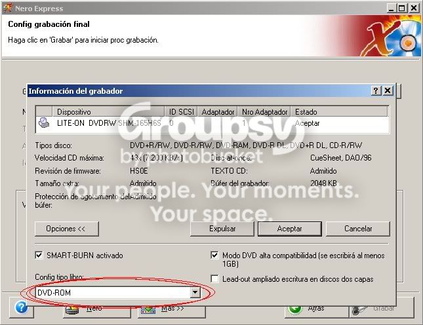
Task: Click the Adaptador column header
Action: tap(218, 111)
